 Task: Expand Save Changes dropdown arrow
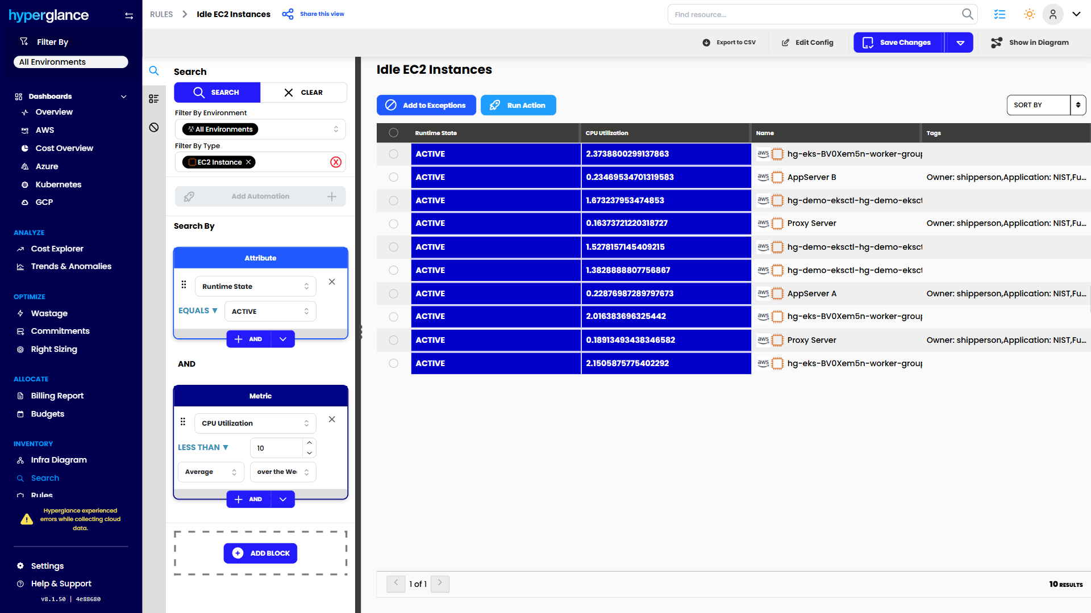pos(960,43)
